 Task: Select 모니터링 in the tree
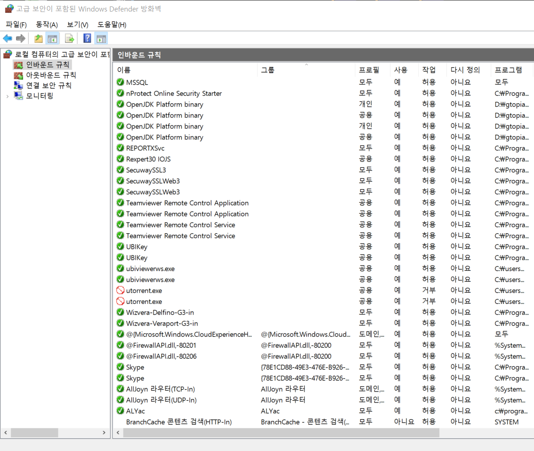[40, 96]
